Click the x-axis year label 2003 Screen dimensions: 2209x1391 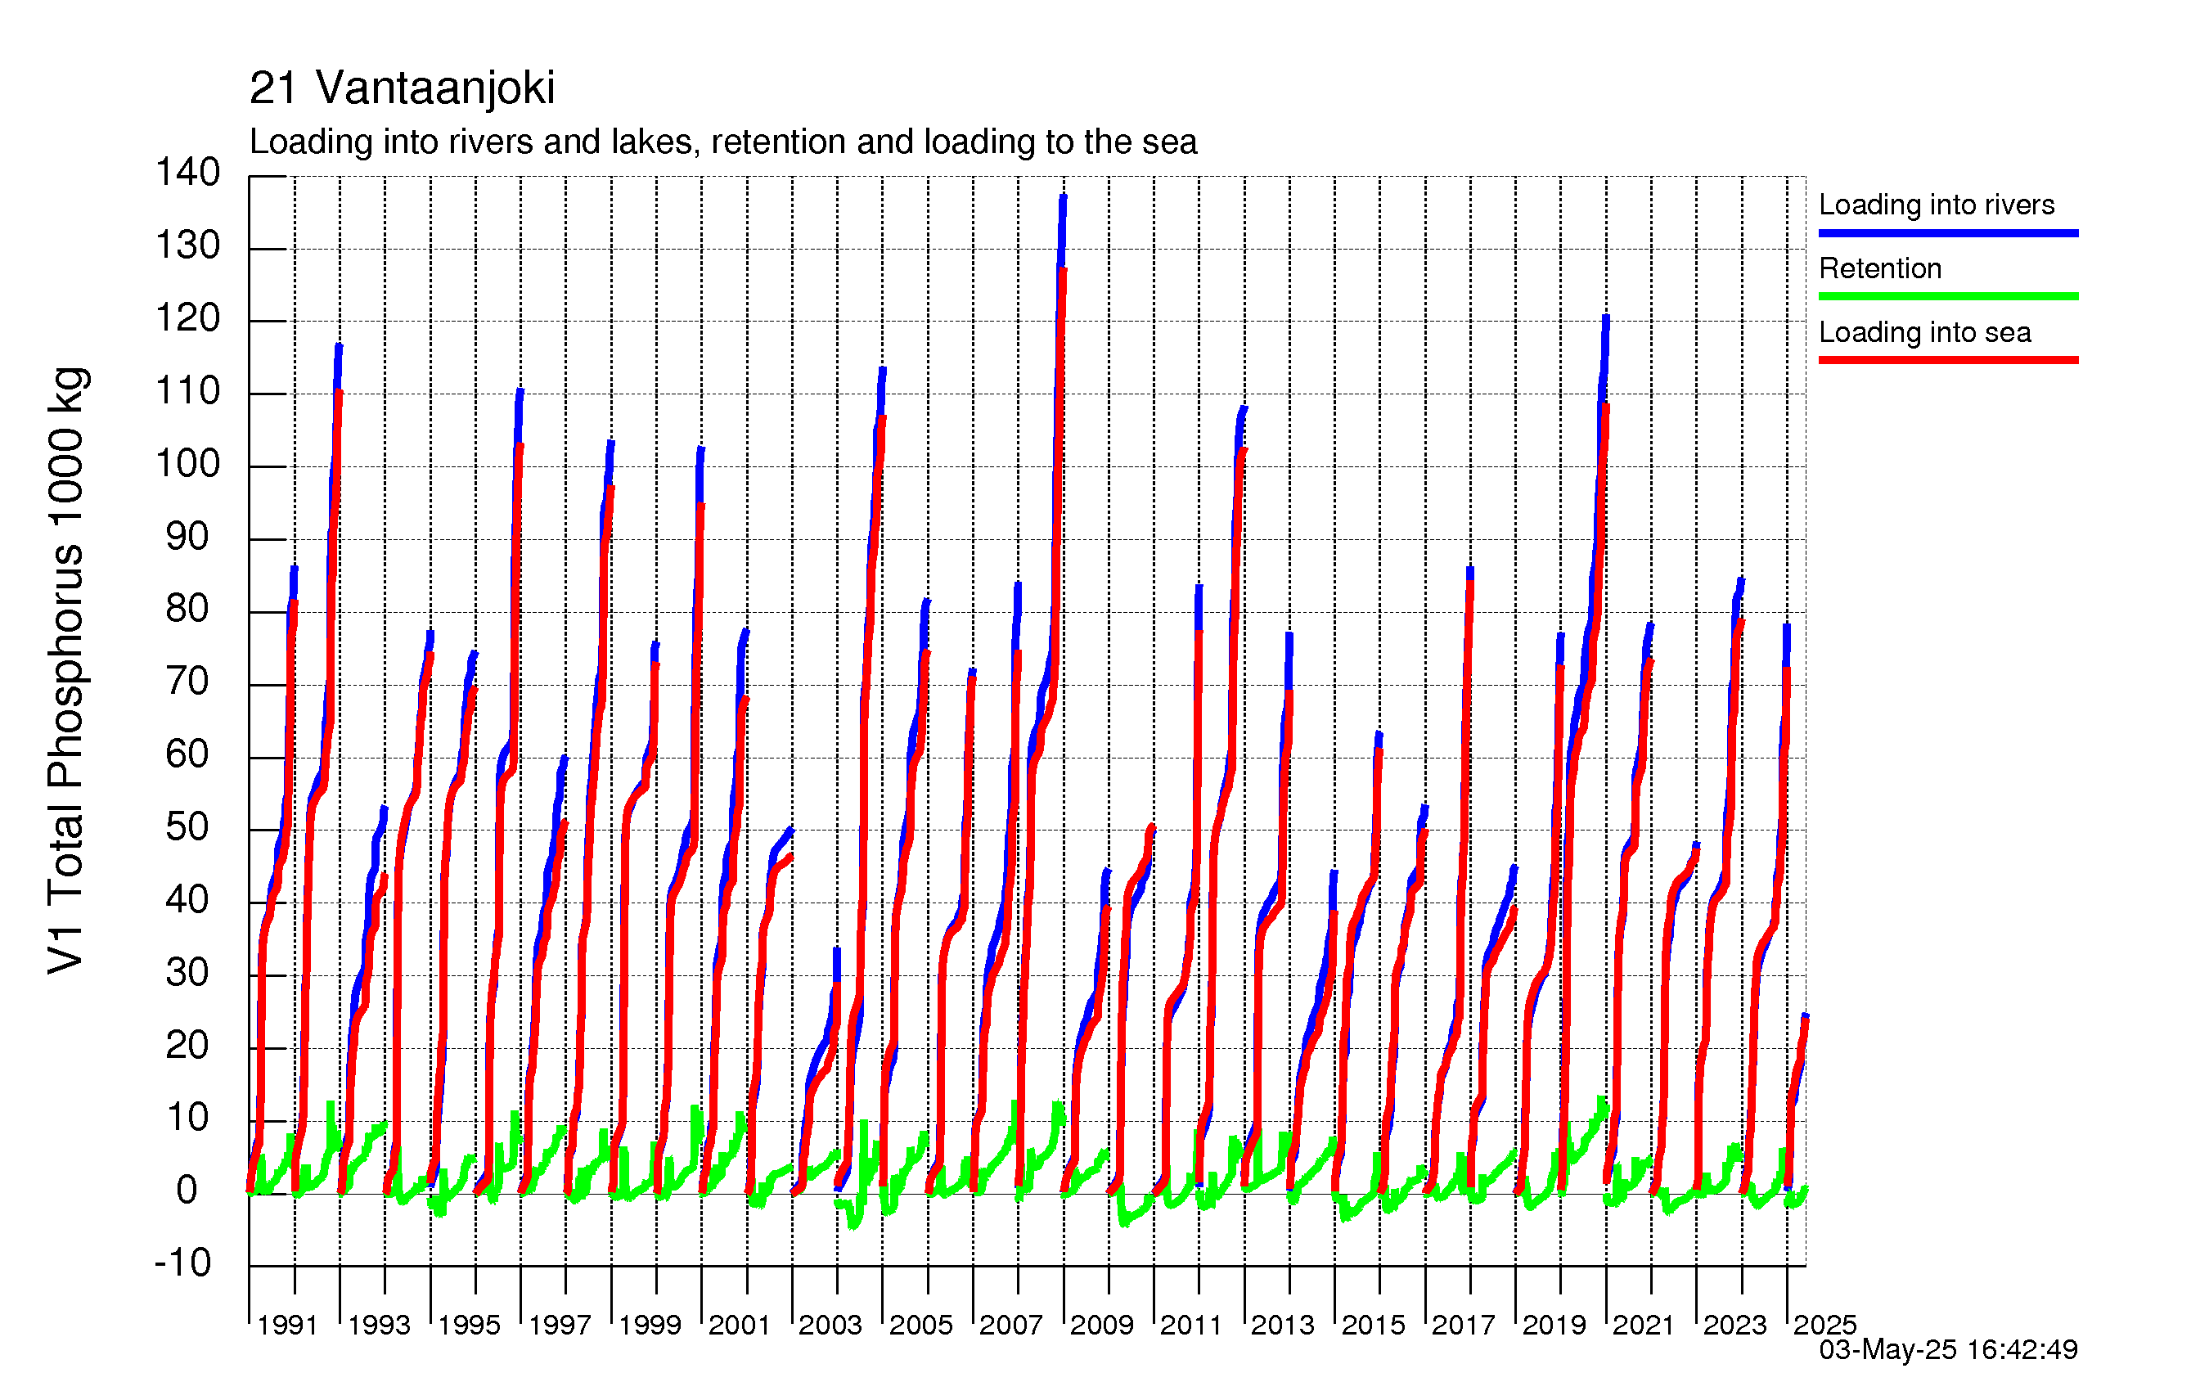click(x=830, y=1325)
